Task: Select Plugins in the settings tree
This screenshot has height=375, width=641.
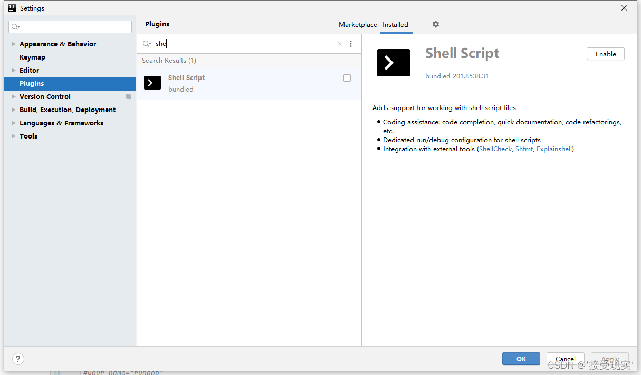Action: pyautogui.click(x=70, y=84)
